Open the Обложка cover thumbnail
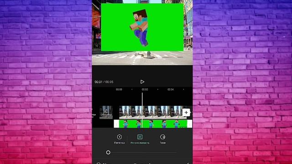The height and width of the screenshot is (164, 292). (x=106, y=113)
